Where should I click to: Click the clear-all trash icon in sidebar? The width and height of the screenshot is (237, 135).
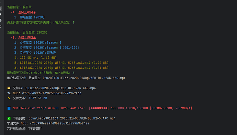[1, 26]
